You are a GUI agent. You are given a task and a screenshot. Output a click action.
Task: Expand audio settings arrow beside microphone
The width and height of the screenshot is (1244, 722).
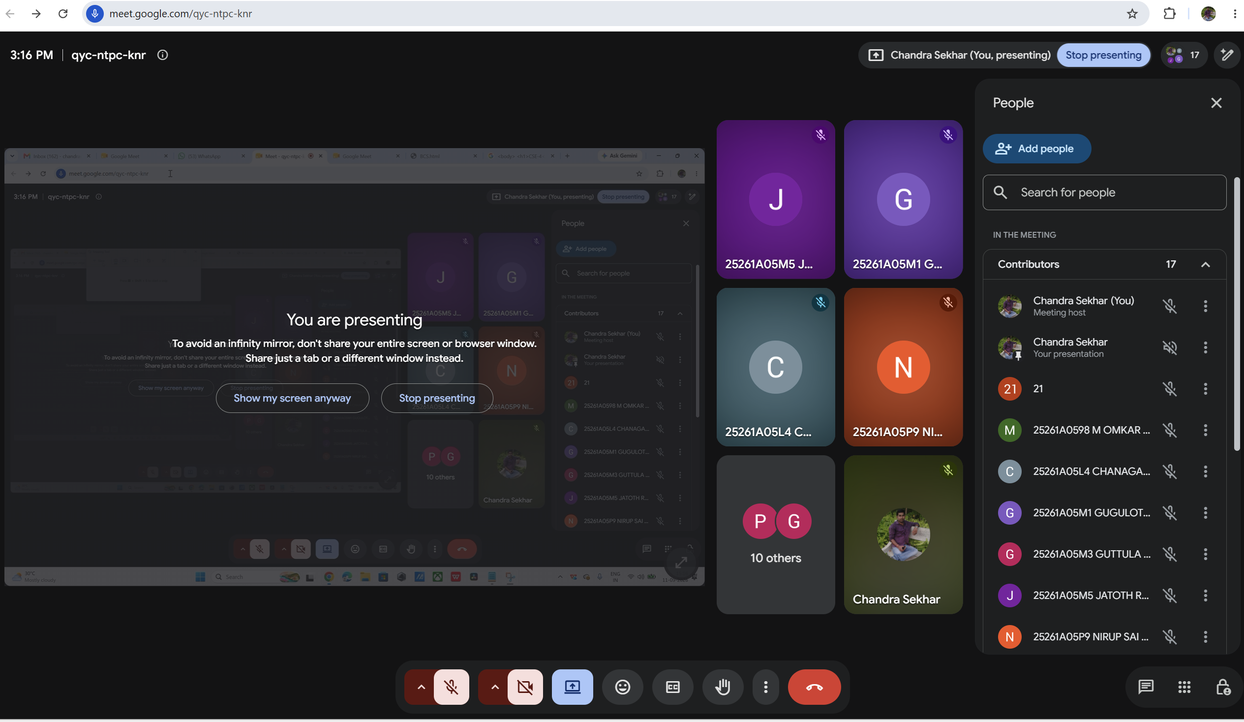click(x=421, y=687)
